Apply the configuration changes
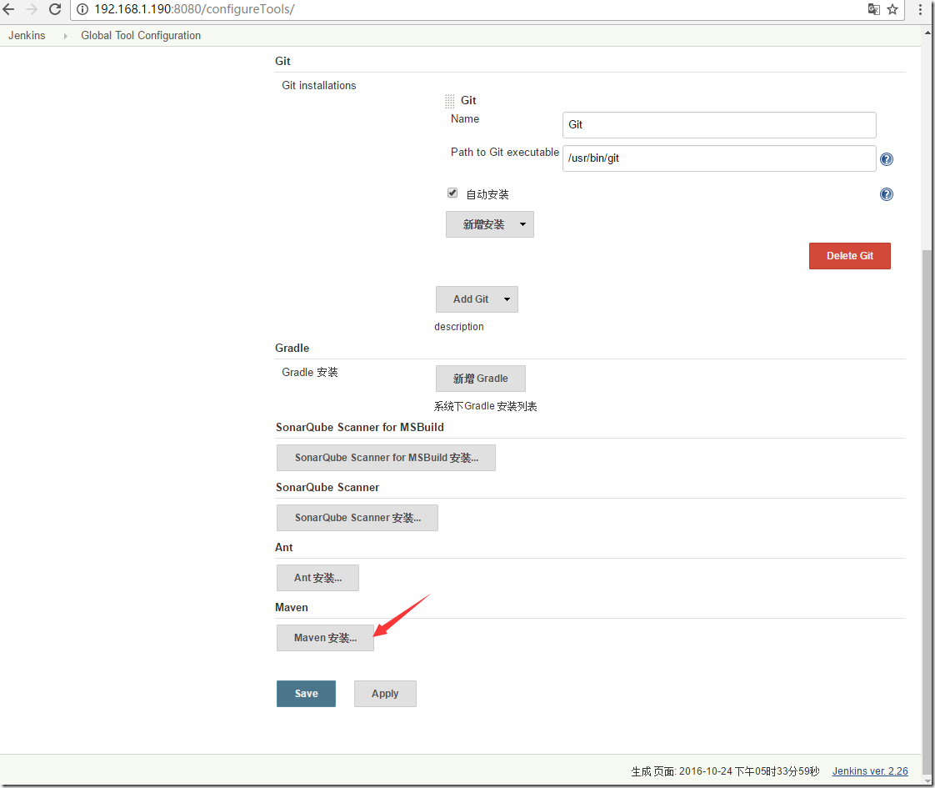Viewport: 935px width, 788px height. (x=385, y=694)
